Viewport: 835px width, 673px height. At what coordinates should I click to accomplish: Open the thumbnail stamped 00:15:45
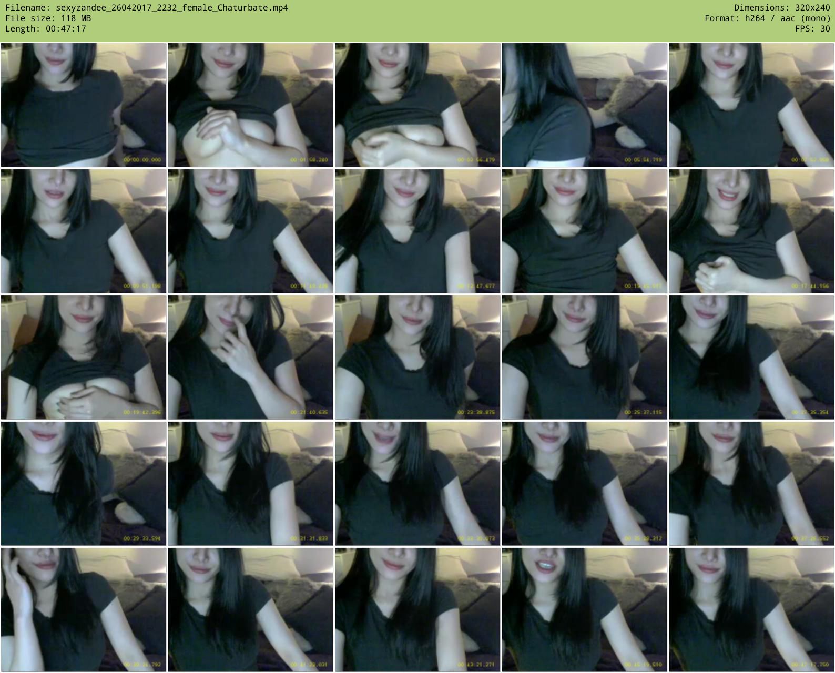point(585,231)
